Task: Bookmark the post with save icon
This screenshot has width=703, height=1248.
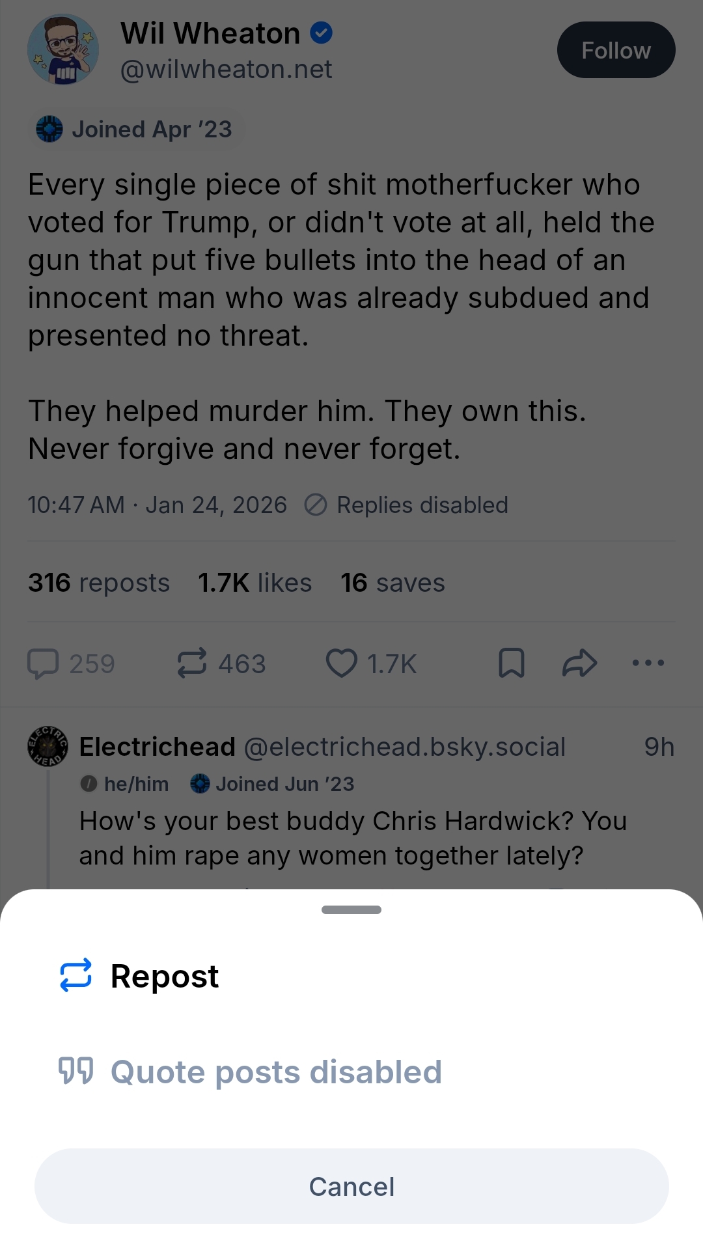Action: point(512,663)
